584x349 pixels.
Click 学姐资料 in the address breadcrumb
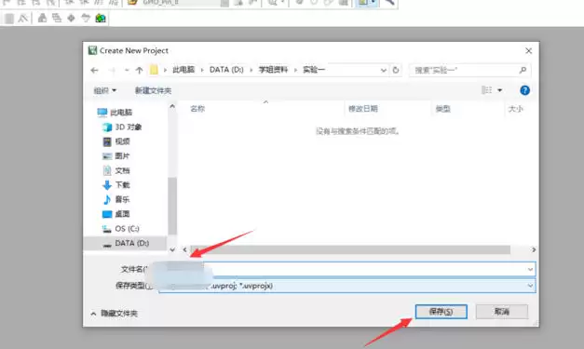pyautogui.click(x=274, y=70)
